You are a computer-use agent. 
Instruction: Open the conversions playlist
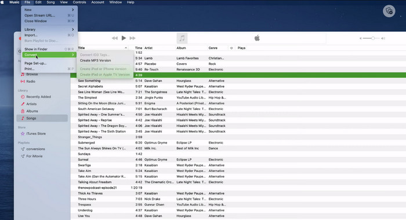[35, 149]
